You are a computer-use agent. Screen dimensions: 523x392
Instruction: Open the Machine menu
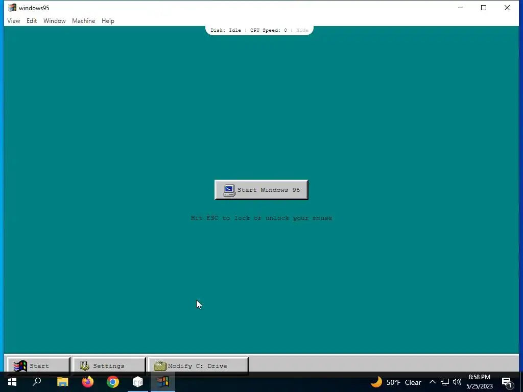pos(83,20)
